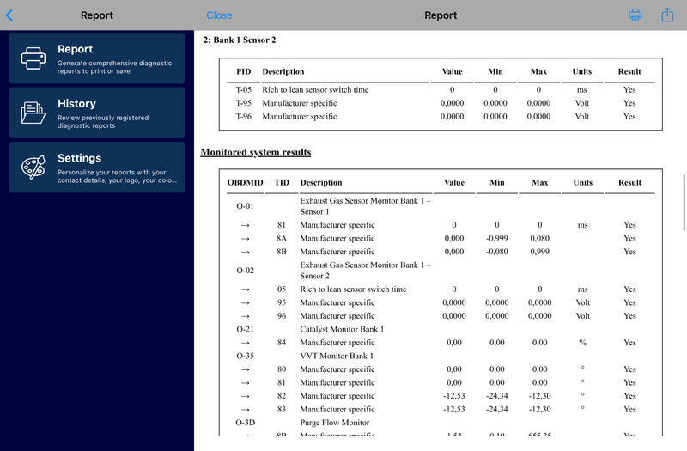Open the share sheet icon

[667, 15]
